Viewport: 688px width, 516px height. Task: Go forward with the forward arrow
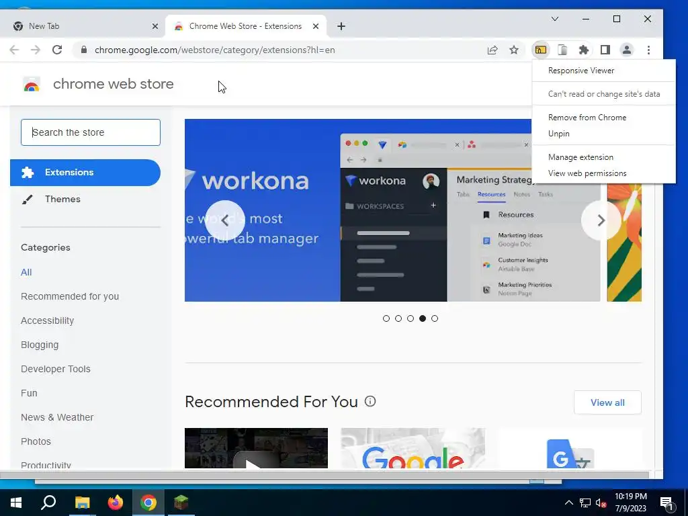[36, 50]
